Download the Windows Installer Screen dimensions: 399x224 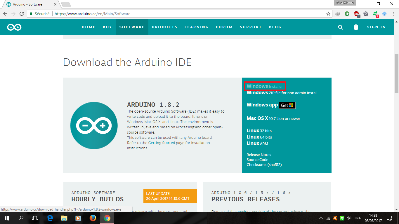click(x=265, y=86)
